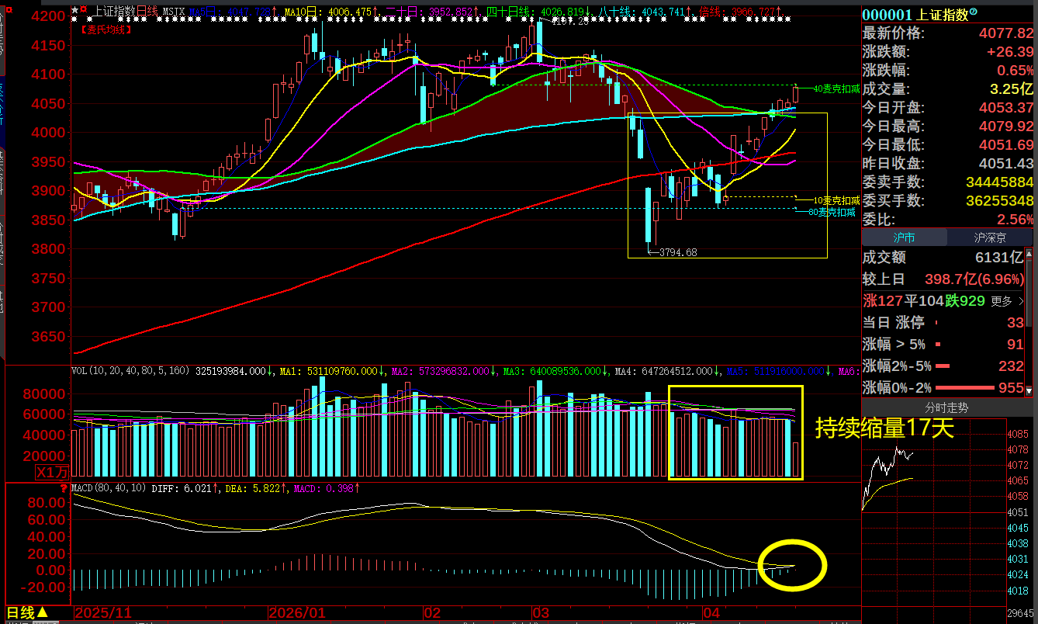Click the 80麦克扣减 marker label
This screenshot has height=624, width=1038.
click(x=832, y=212)
